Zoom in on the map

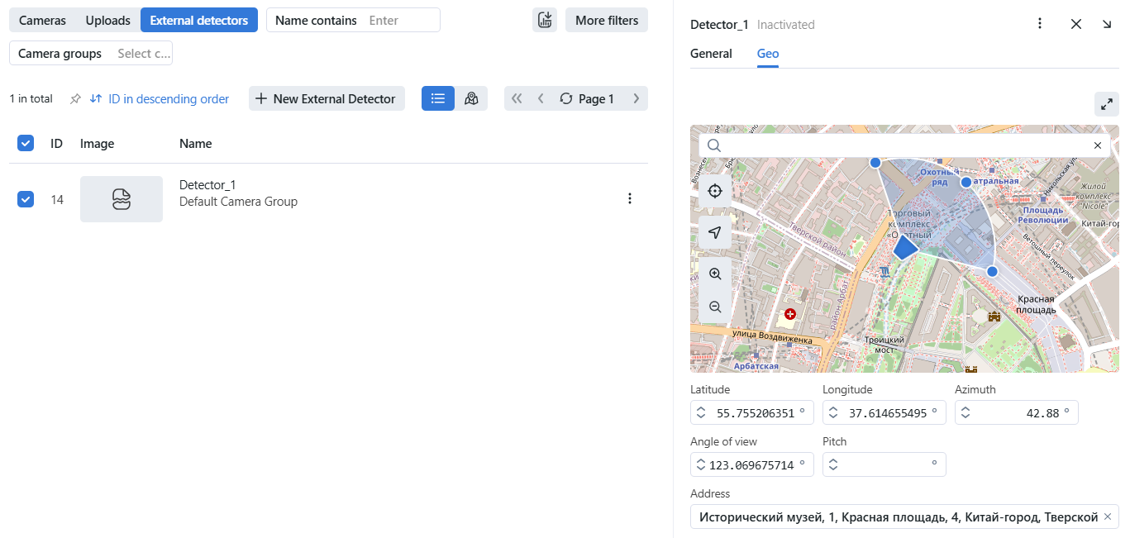point(715,274)
